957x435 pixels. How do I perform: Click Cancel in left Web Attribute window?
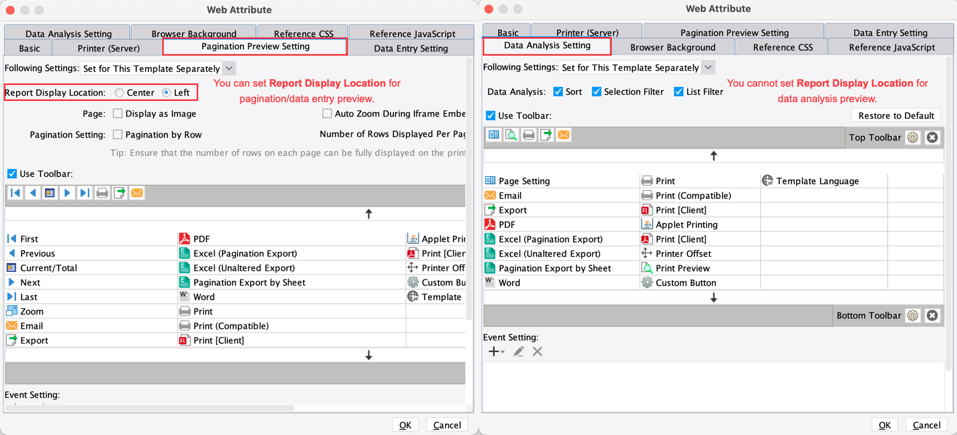tap(447, 425)
